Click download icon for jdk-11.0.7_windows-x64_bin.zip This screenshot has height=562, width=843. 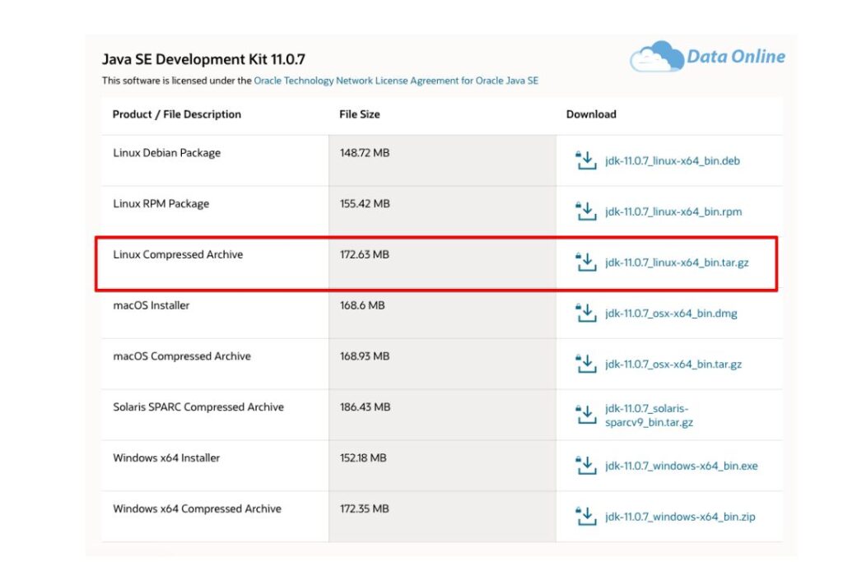point(585,516)
